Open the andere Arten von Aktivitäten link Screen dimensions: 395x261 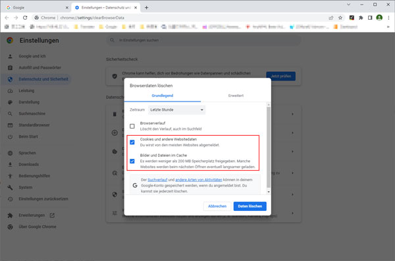tap(199, 180)
